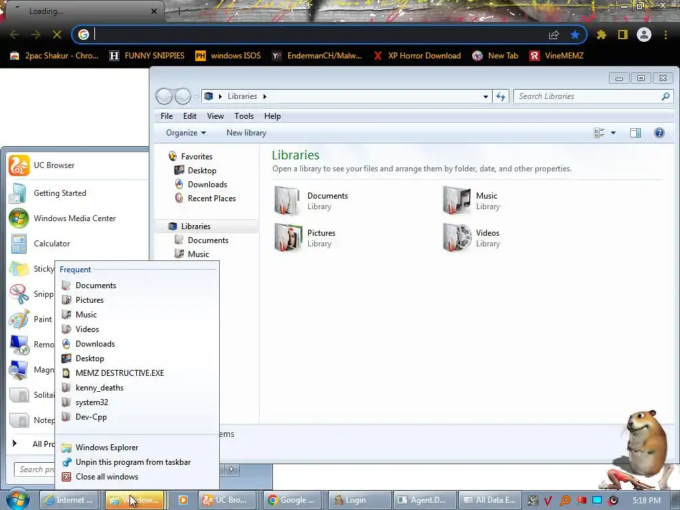This screenshot has height=510, width=680.
Task: Open the view options dropdown arrow
Action: [x=613, y=133]
